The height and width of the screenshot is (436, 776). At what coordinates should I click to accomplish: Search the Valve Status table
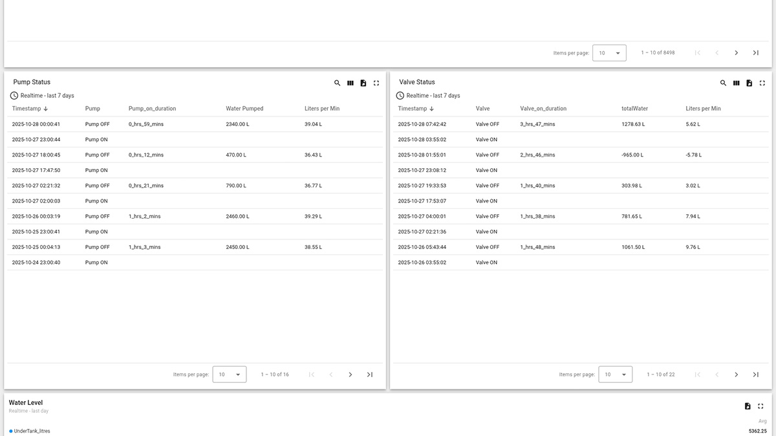coord(723,83)
